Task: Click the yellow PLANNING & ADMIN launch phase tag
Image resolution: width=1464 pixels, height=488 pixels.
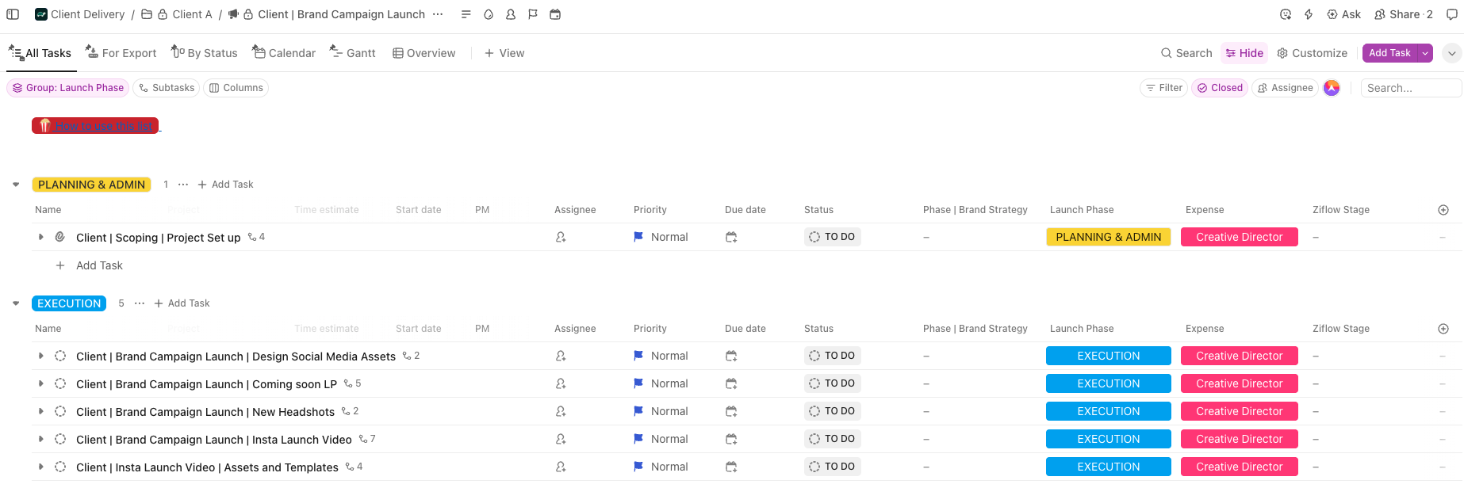Action: (x=1108, y=238)
